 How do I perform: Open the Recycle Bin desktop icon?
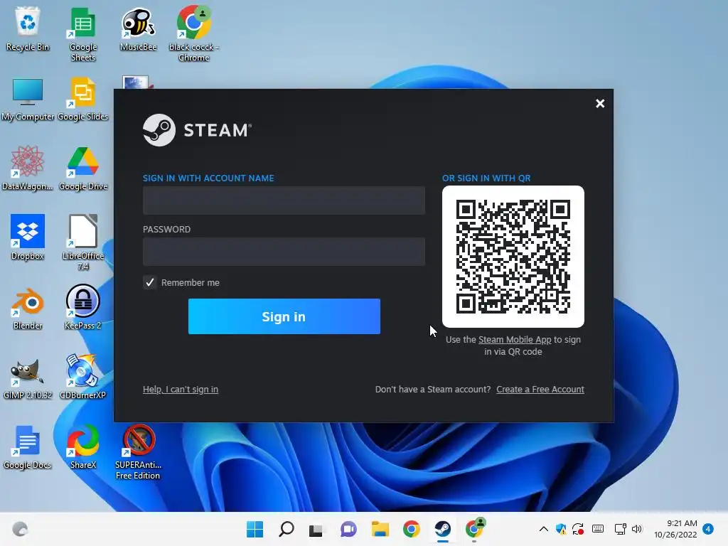28,28
